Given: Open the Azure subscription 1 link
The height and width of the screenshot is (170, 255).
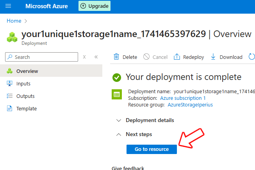Looking at the screenshot, I should click(x=183, y=98).
